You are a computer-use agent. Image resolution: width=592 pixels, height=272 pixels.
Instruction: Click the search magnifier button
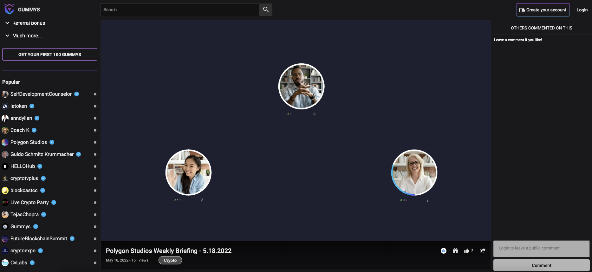[266, 10]
